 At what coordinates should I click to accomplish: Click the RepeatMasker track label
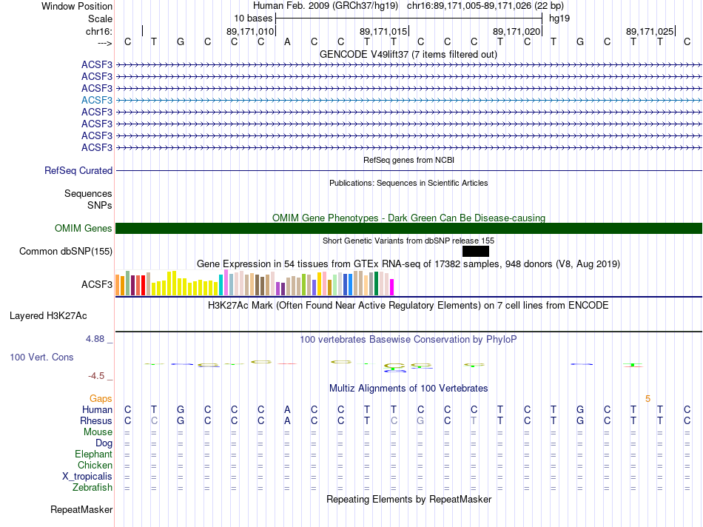(x=81, y=509)
